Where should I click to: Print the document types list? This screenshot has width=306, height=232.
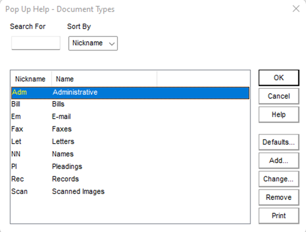pos(279,216)
